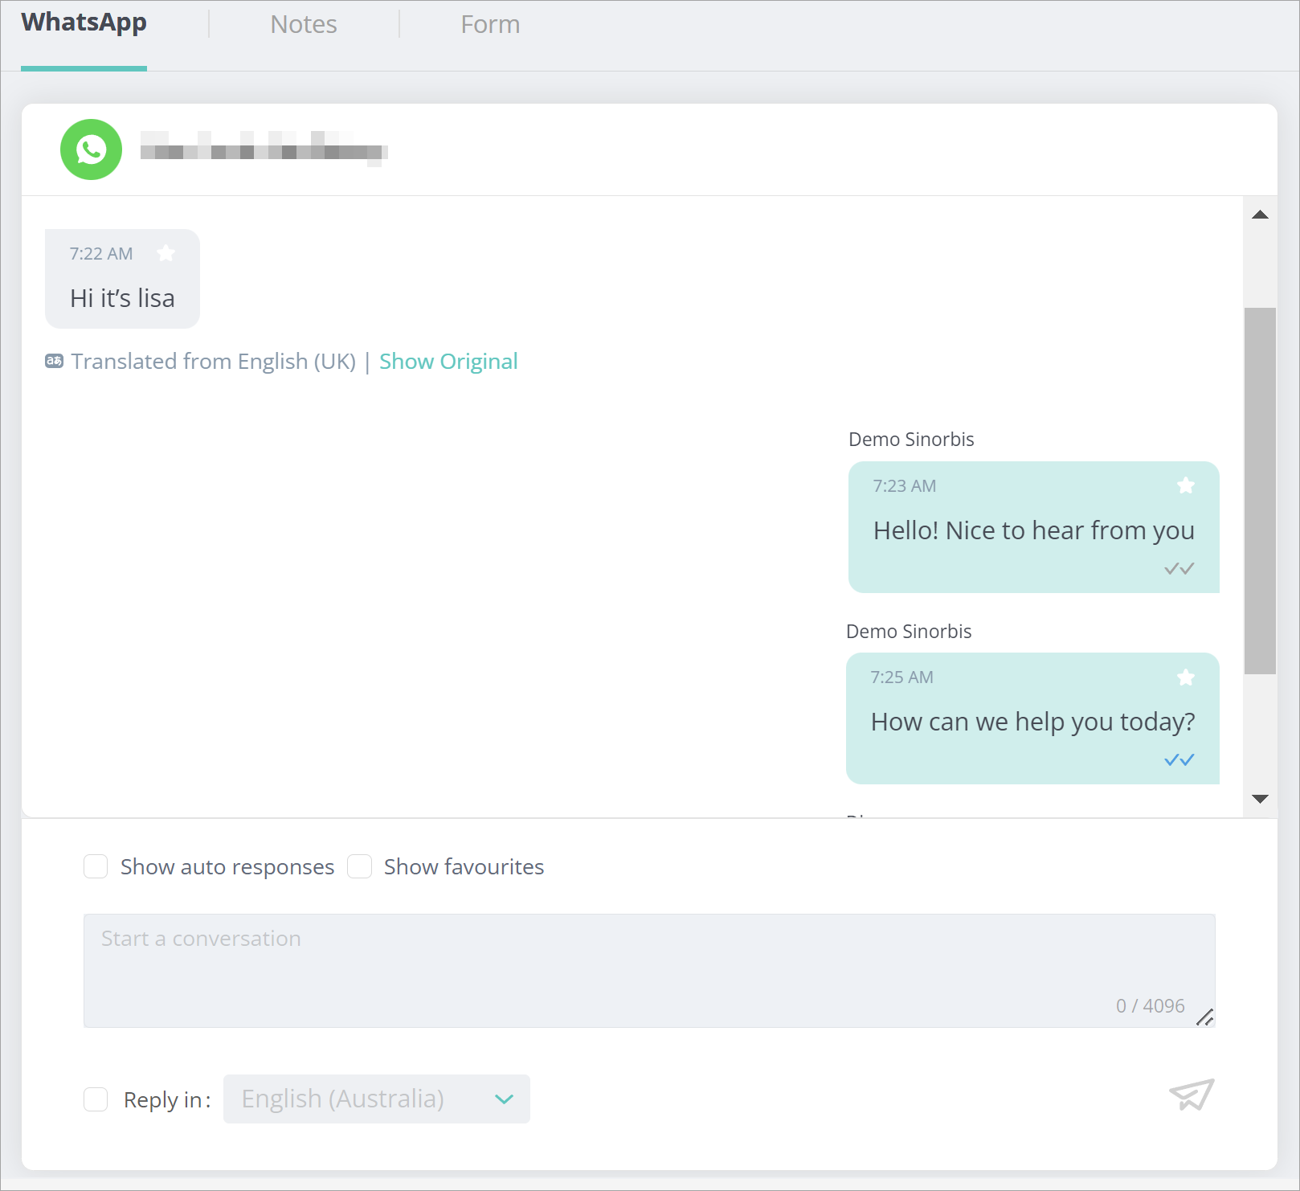Click the grey double-check mark on the 7:23 AM message
Screen dimensions: 1300x1191
pyautogui.click(x=1179, y=568)
